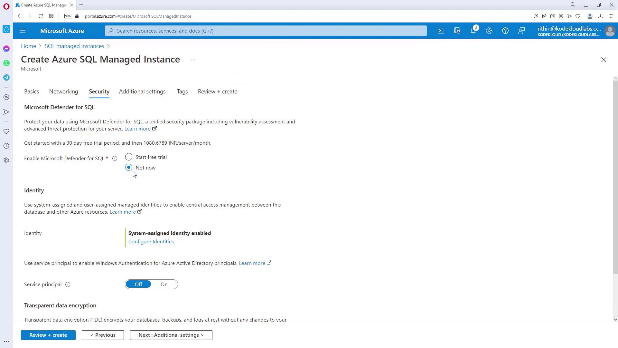Select the Start free trial radio button
This screenshot has width=618, height=348.
129,157
